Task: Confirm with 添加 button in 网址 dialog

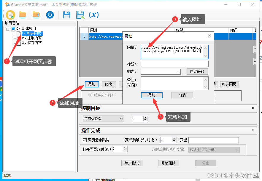Action: pyautogui.click(x=152, y=95)
